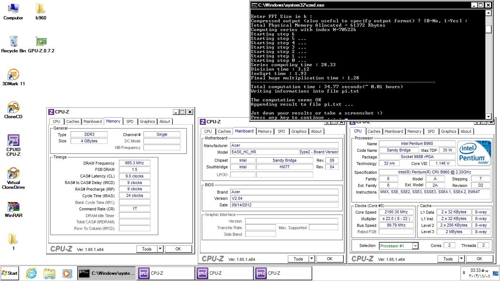This screenshot has height=281, width=500.
Task: Open Graphics tab in Pentium B960 window
Action: [448, 131]
